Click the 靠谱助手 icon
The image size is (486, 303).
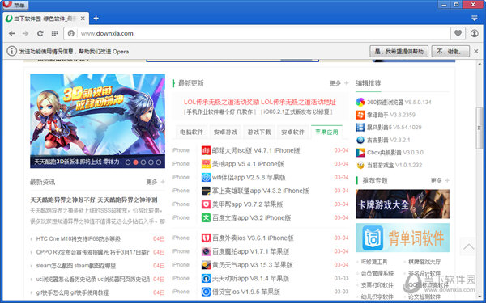point(360,115)
